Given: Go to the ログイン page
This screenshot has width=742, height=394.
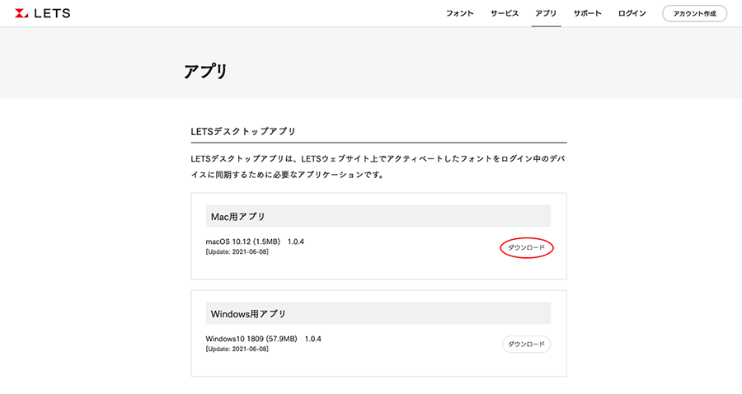Looking at the screenshot, I should click(632, 13).
